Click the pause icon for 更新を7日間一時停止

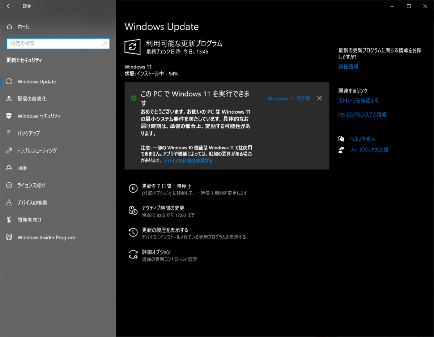point(133,188)
